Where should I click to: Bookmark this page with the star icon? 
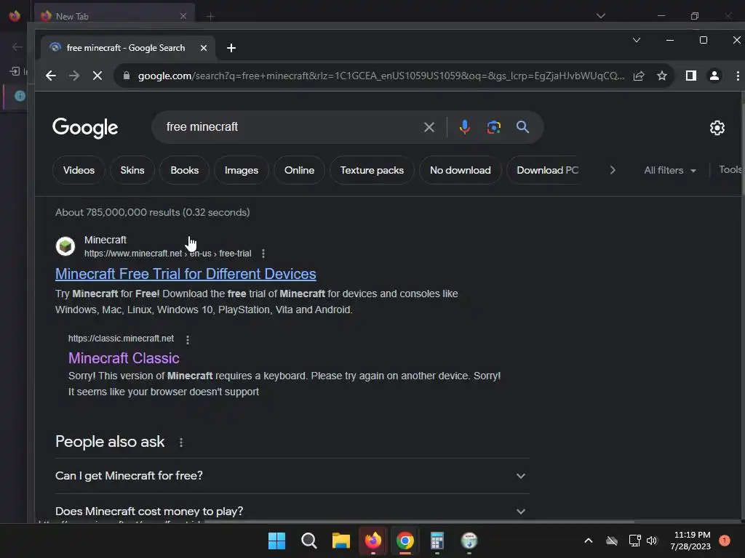[662, 76]
